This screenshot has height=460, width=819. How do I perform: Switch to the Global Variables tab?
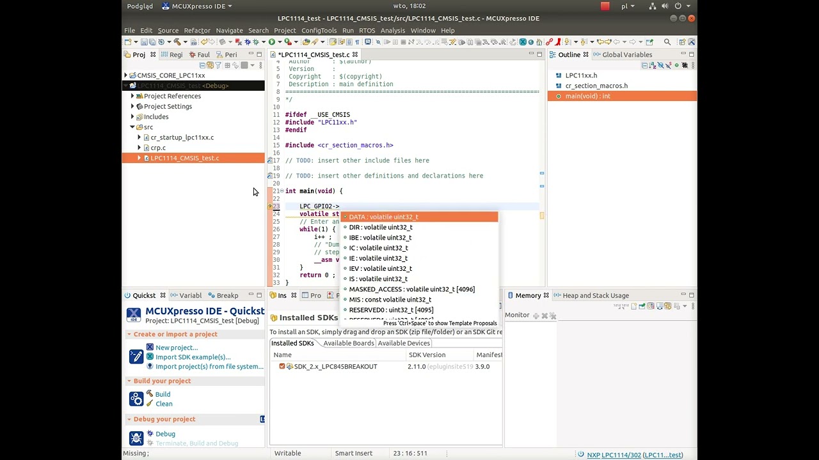point(626,55)
